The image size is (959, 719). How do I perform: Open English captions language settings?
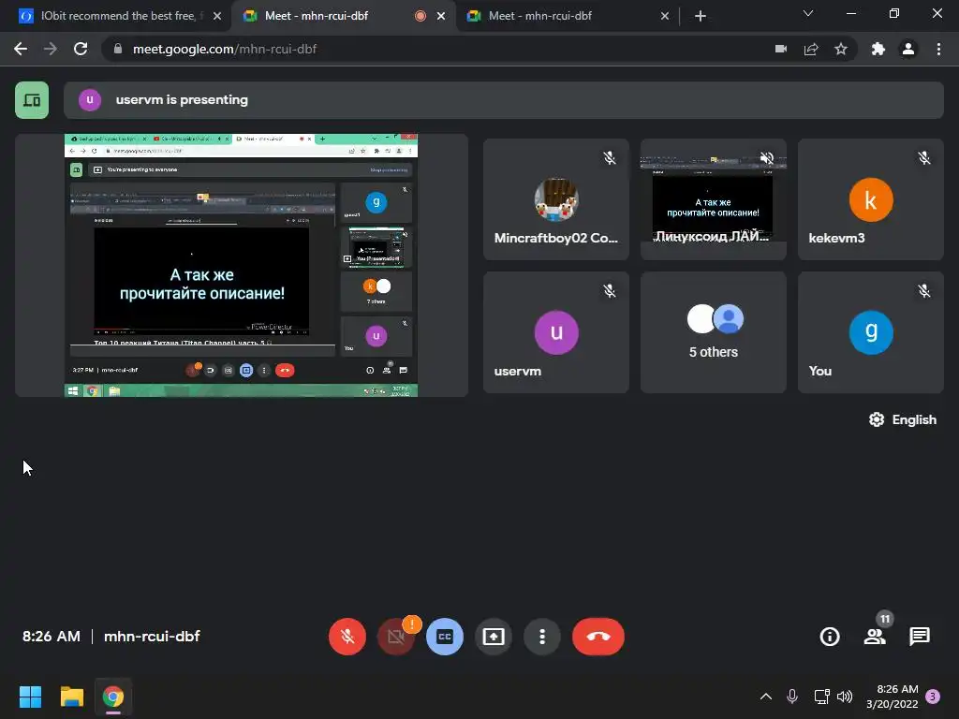(x=903, y=419)
